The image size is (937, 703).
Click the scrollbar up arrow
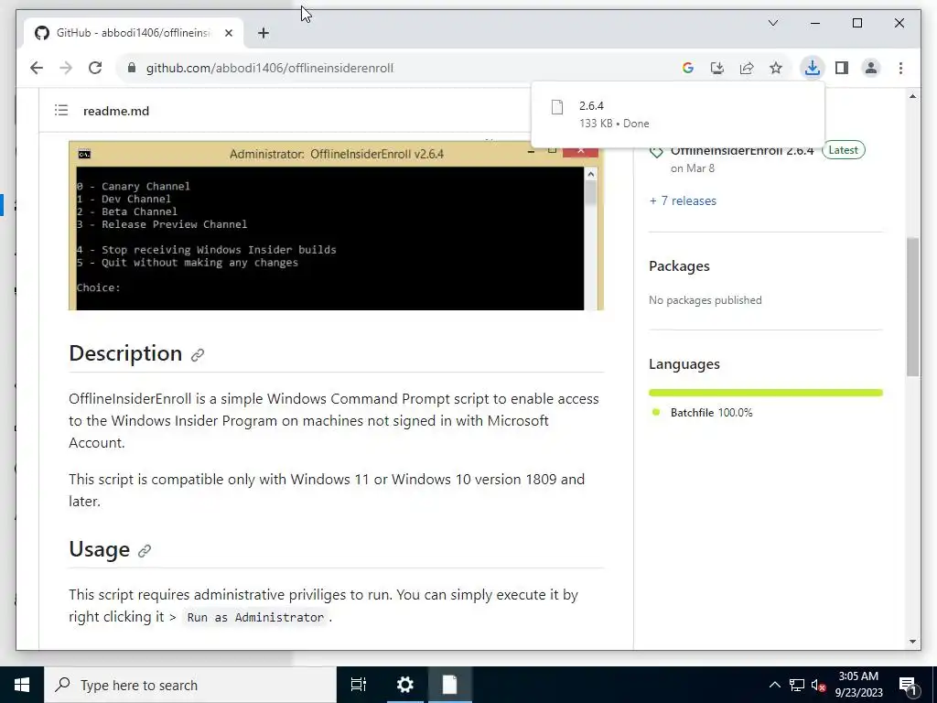point(912,96)
